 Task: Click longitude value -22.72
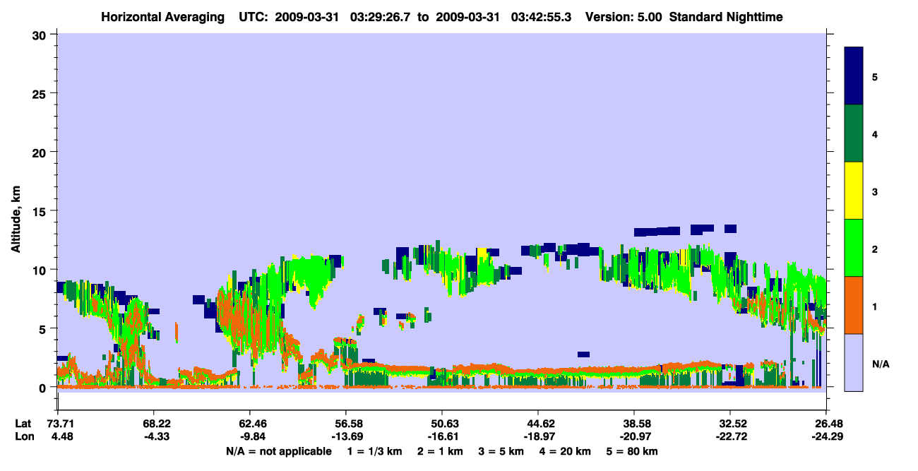[x=730, y=436]
